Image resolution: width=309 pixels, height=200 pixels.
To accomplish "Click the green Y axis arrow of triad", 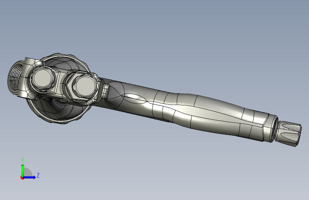I will click(x=23, y=170).
